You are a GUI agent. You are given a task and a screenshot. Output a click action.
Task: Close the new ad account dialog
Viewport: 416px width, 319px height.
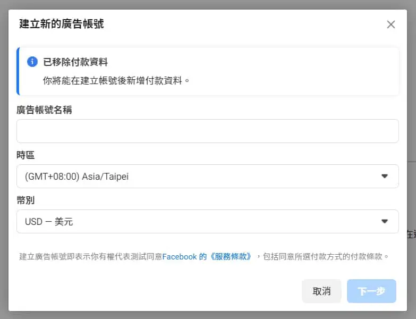point(391,24)
